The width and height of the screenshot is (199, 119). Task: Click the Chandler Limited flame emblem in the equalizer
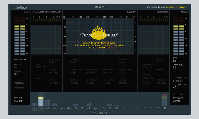[x=99, y=32]
